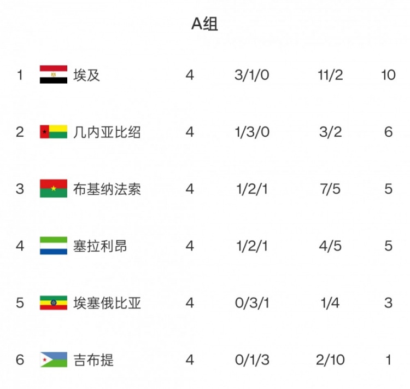The width and height of the screenshot is (410, 389).
Task: Click the Egypt flag icon
Action: pos(54,75)
